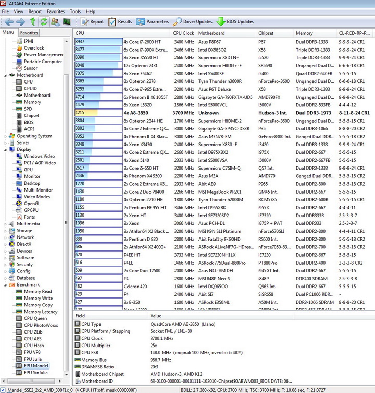Collapse the Motherboard tree node

(5, 75)
